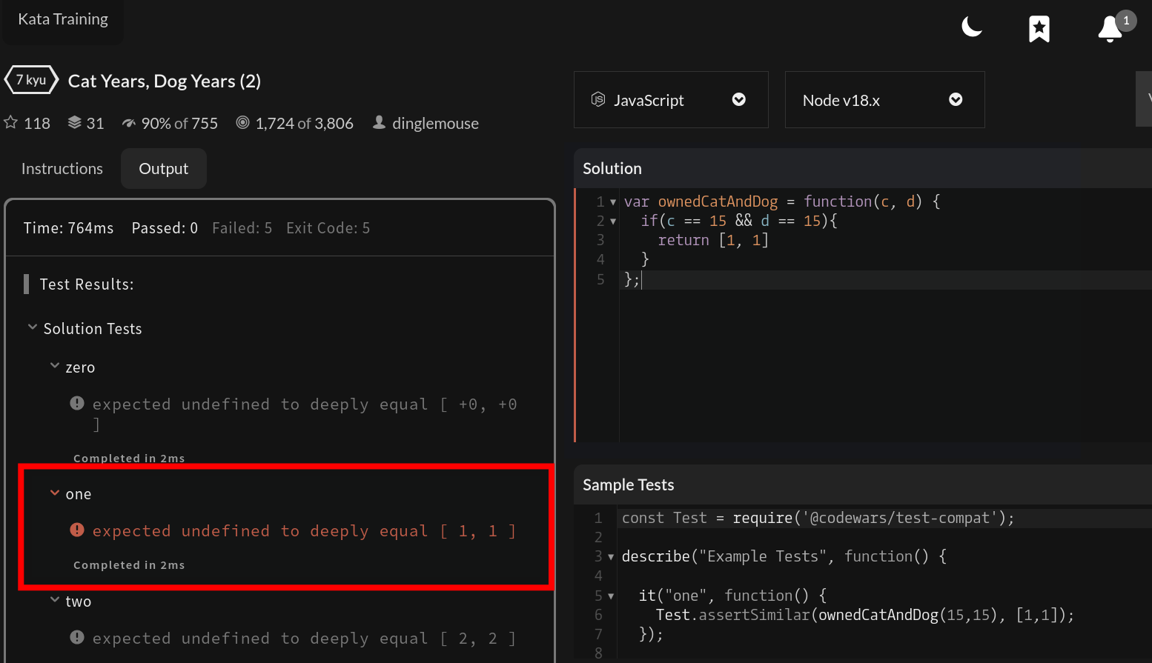Click the error icon for the one test
Image resolution: width=1152 pixels, height=663 pixels.
click(x=77, y=530)
